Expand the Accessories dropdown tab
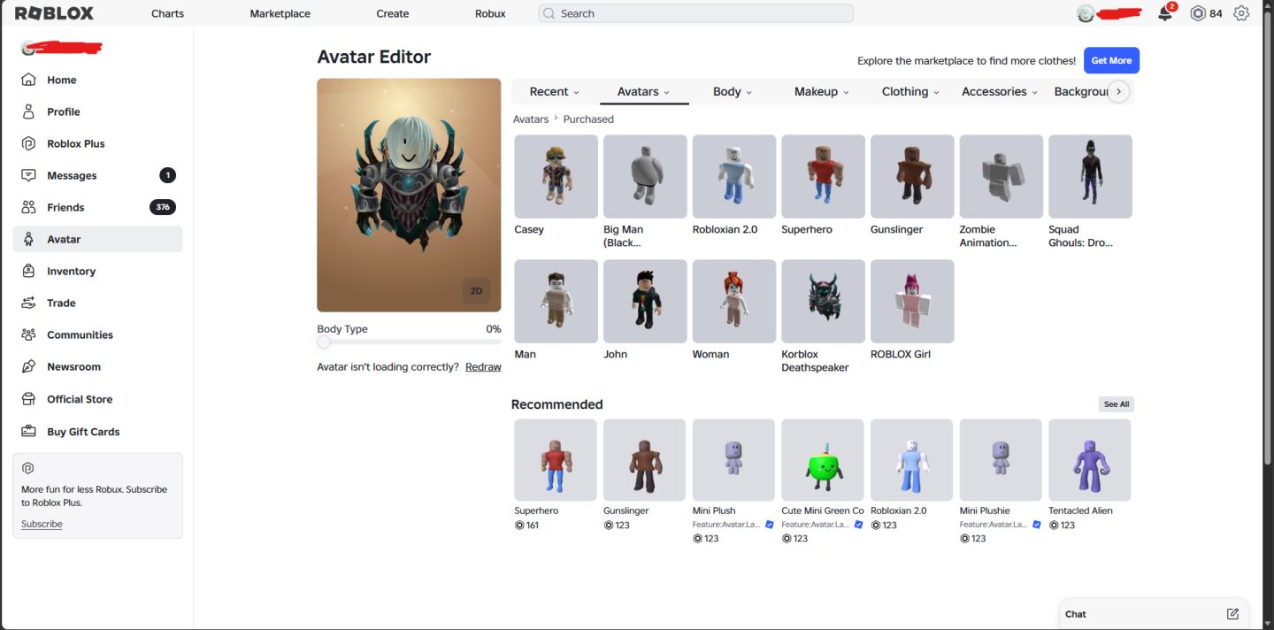Image resolution: width=1274 pixels, height=630 pixels. click(x=1000, y=91)
